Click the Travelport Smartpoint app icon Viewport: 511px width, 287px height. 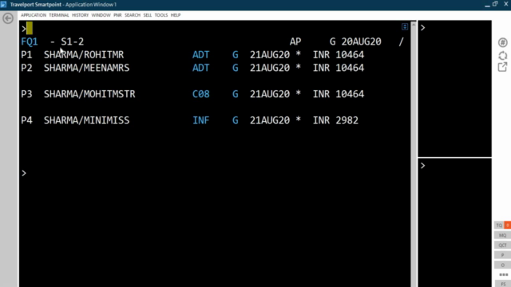click(x=3, y=4)
